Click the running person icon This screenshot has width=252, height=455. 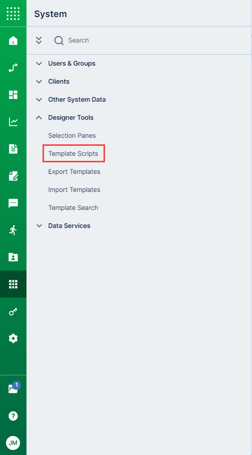pyautogui.click(x=13, y=230)
